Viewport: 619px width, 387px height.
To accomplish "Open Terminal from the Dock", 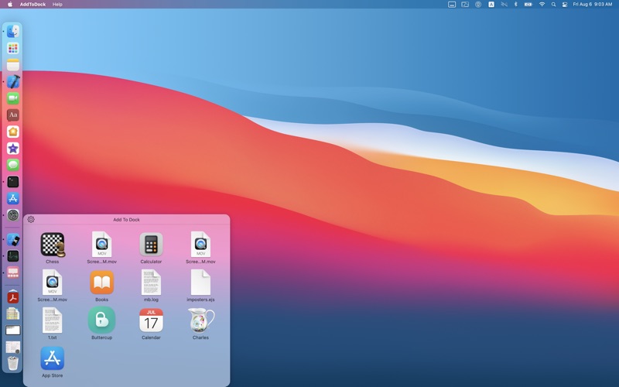I will [13, 182].
